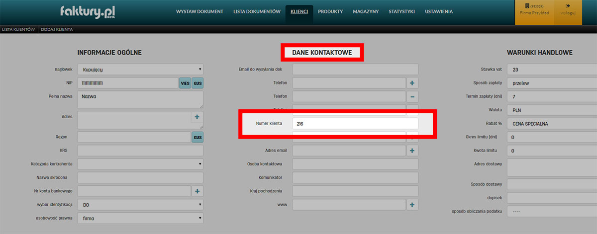The width and height of the screenshot is (597, 234).
Task: Click the GUS button beside Regon field
Action: click(x=198, y=137)
